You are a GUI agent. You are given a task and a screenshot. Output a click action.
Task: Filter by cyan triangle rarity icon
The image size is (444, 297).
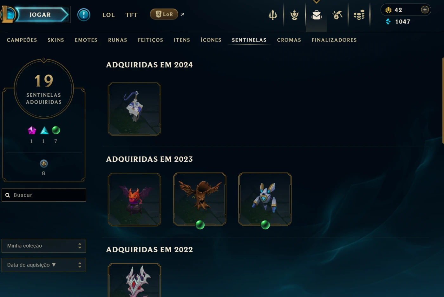click(44, 130)
